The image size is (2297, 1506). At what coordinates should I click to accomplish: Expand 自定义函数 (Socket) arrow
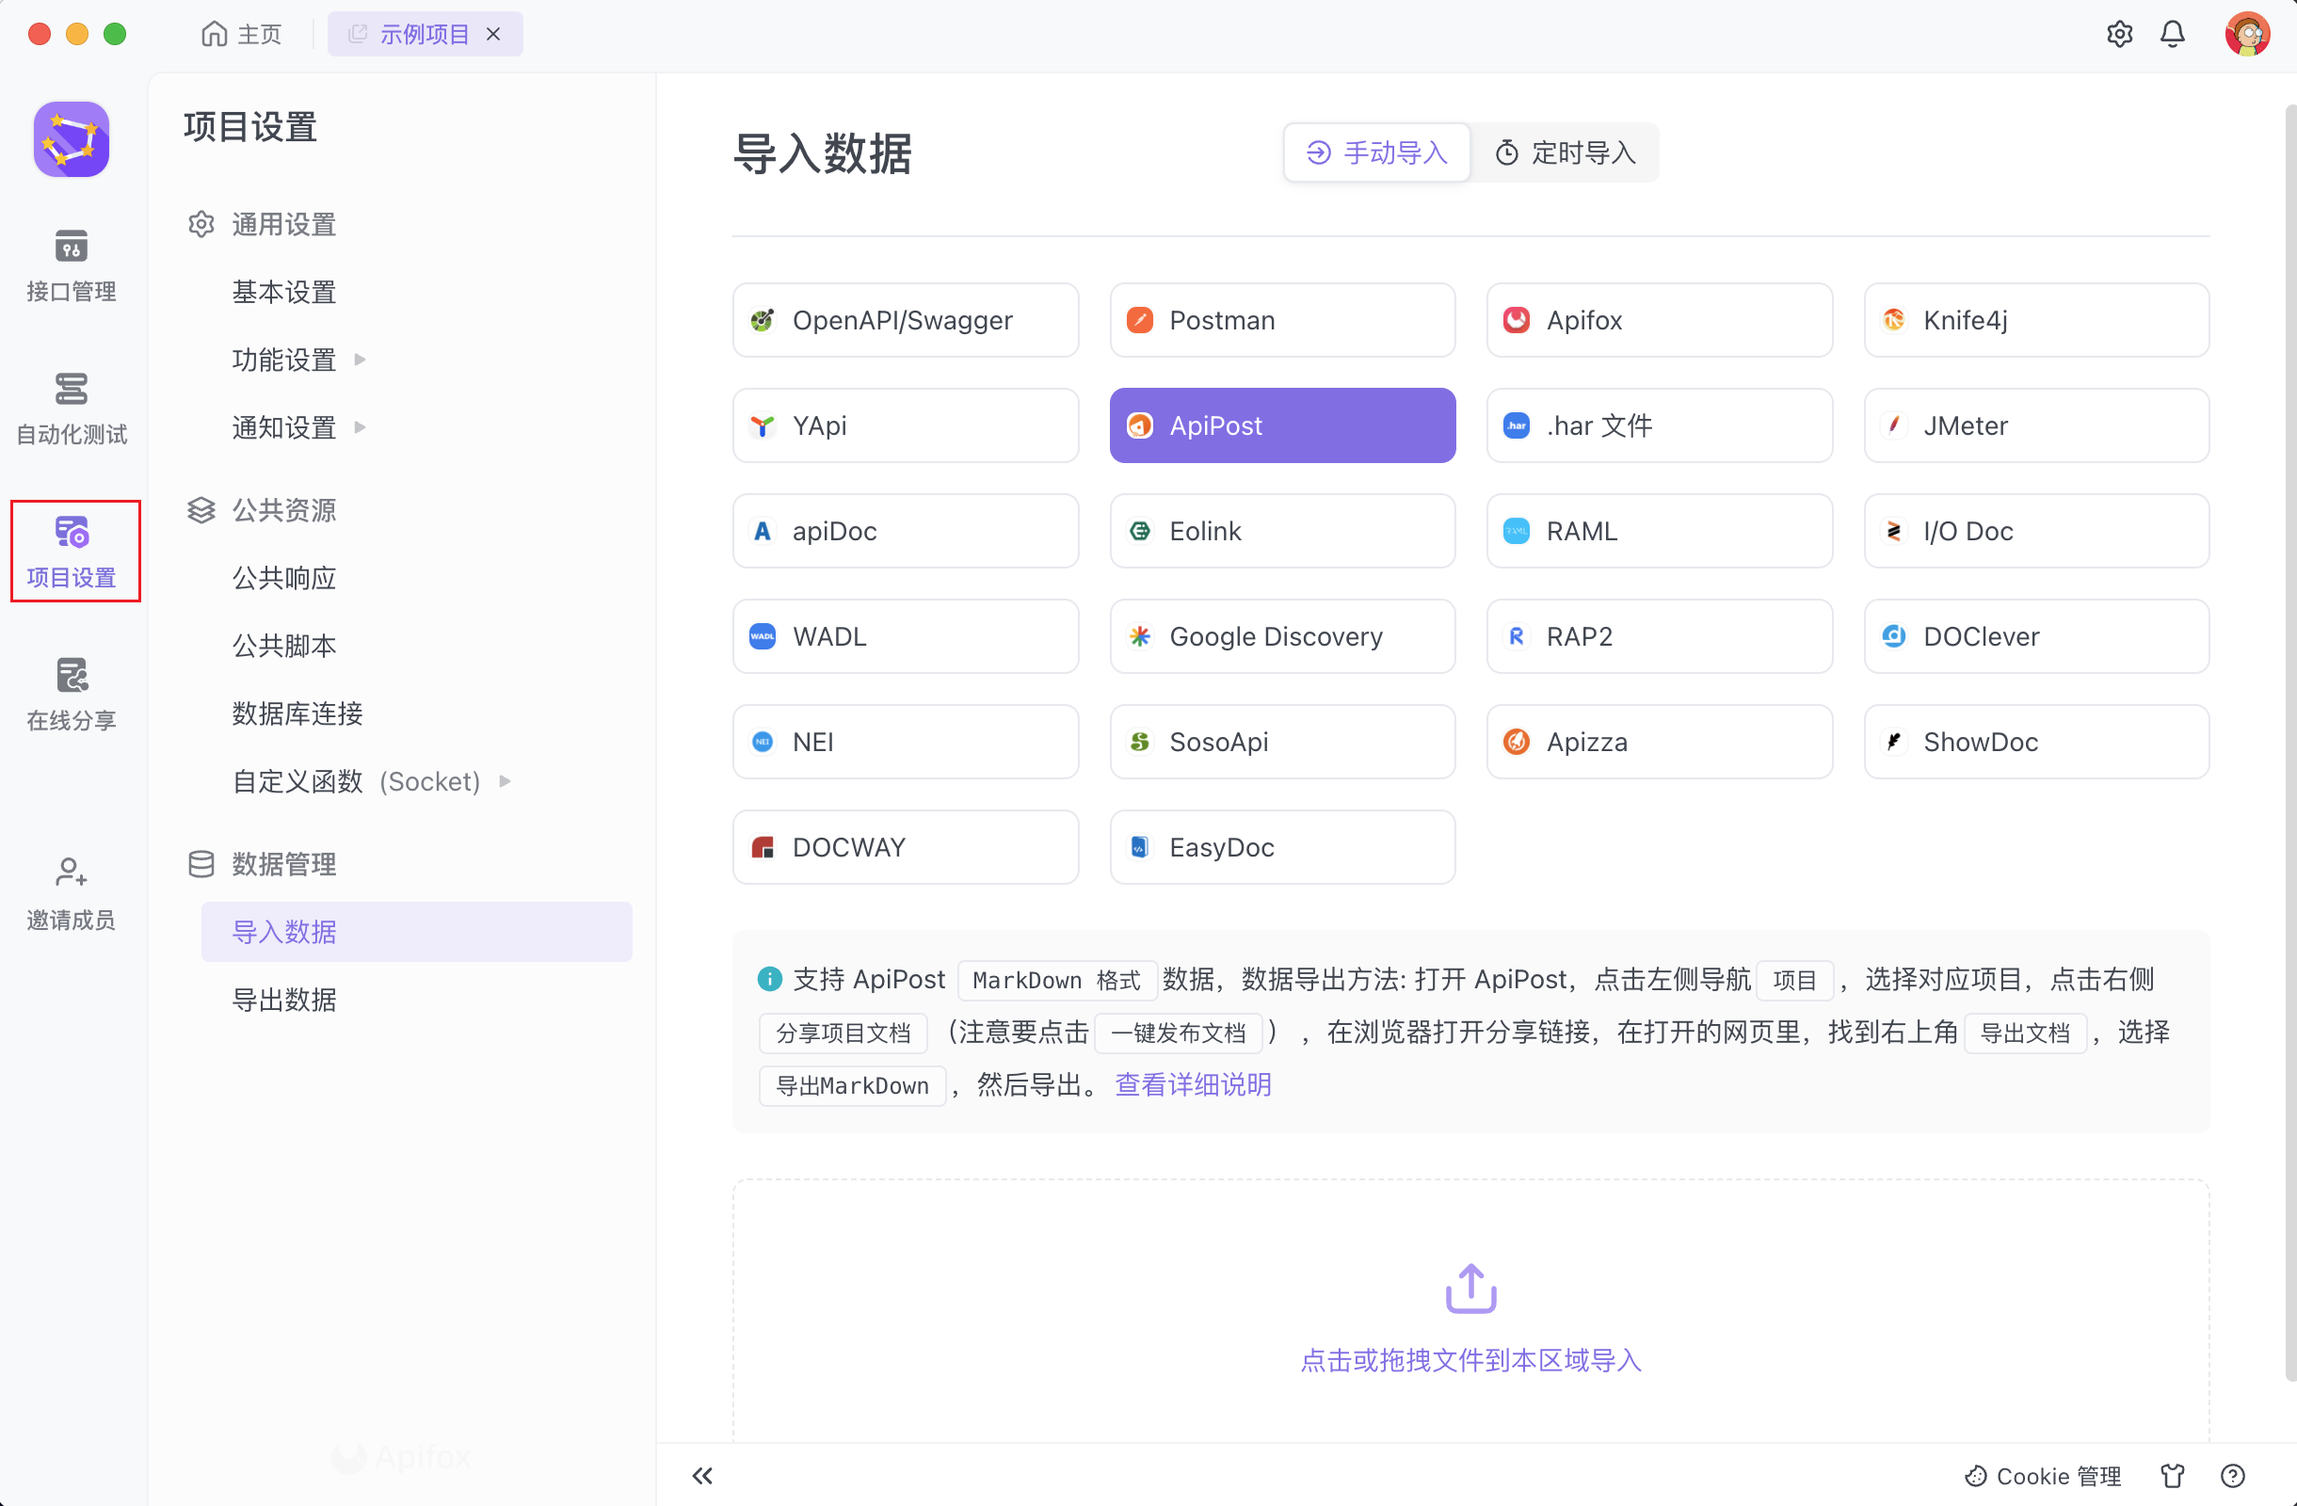(x=505, y=781)
